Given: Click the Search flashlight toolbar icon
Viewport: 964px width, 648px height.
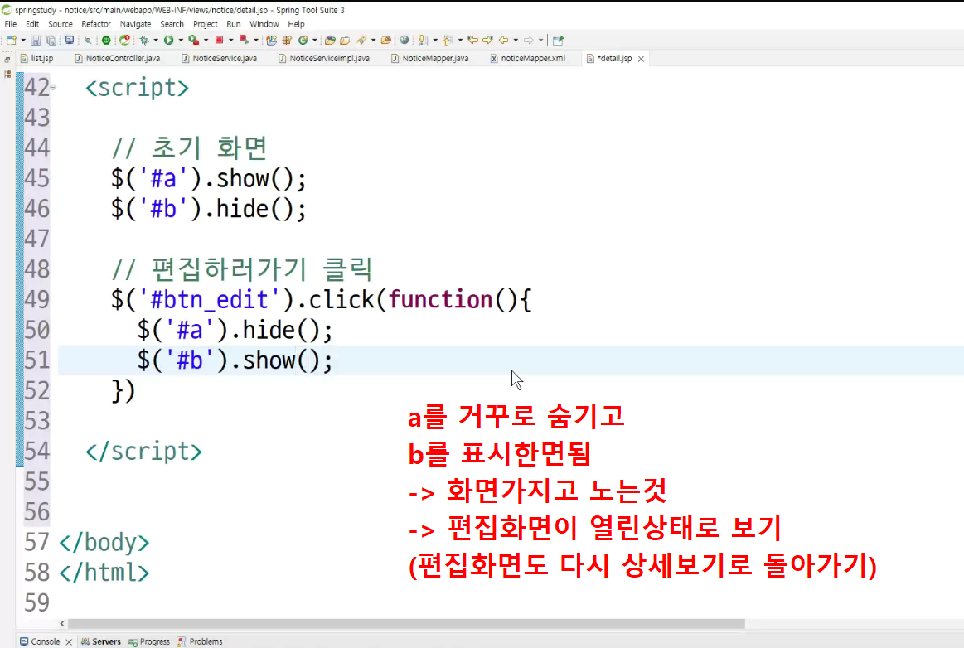Looking at the screenshot, I should click(361, 40).
